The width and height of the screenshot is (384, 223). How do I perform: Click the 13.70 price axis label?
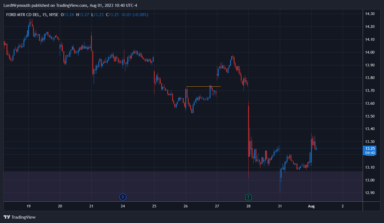click(370, 90)
